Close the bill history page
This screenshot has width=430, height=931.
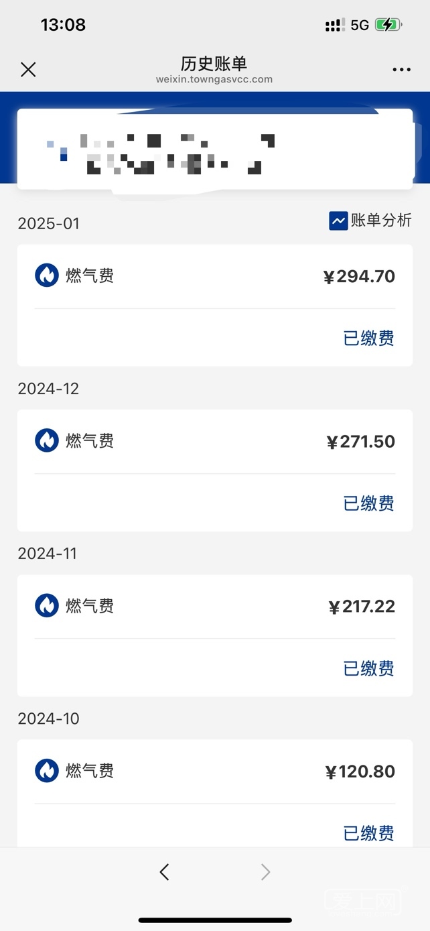coord(28,70)
